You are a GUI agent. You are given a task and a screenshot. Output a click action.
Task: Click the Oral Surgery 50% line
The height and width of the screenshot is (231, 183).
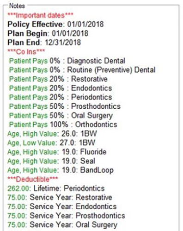pyautogui.click(x=61, y=116)
